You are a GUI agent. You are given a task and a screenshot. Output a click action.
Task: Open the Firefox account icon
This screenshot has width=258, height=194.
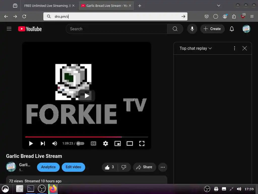coord(225,16)
